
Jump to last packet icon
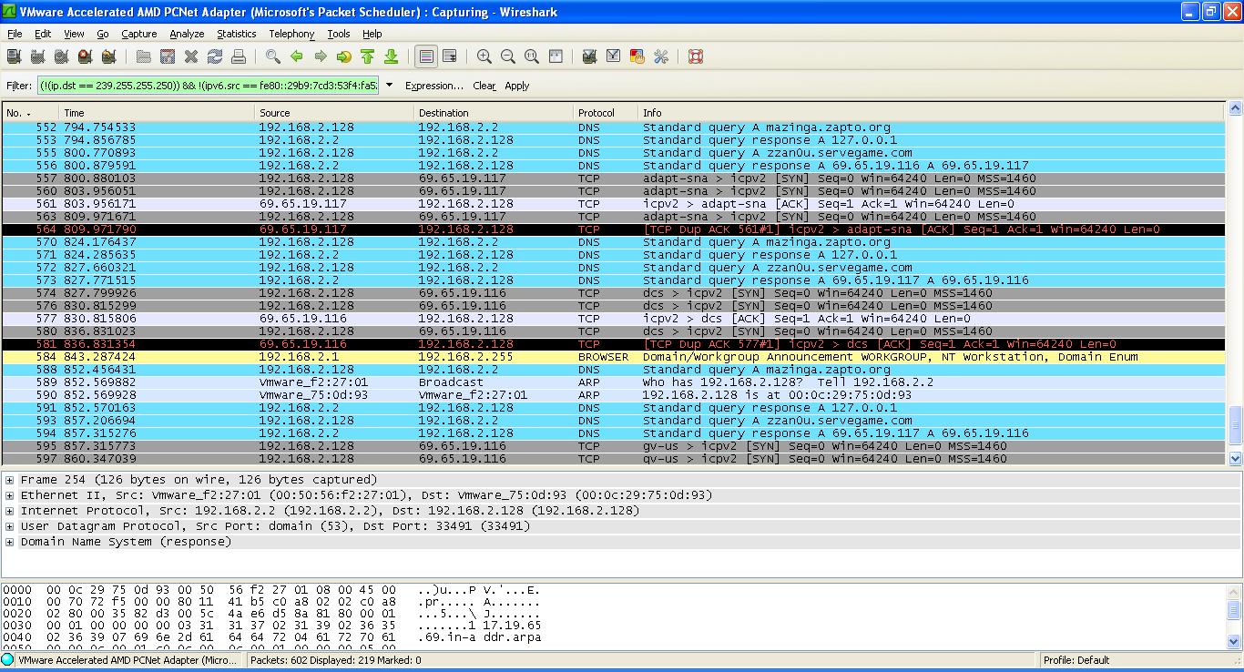click(x=392, y=56)
